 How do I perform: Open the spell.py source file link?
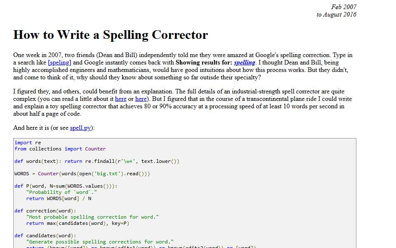point(80,128)
